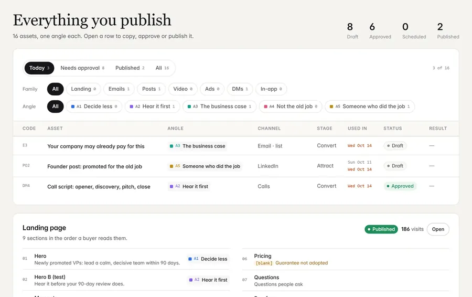Viewport: 472px width, 297px height.
Task: Select the Angle All filter chip
Action: pos(56,107)
